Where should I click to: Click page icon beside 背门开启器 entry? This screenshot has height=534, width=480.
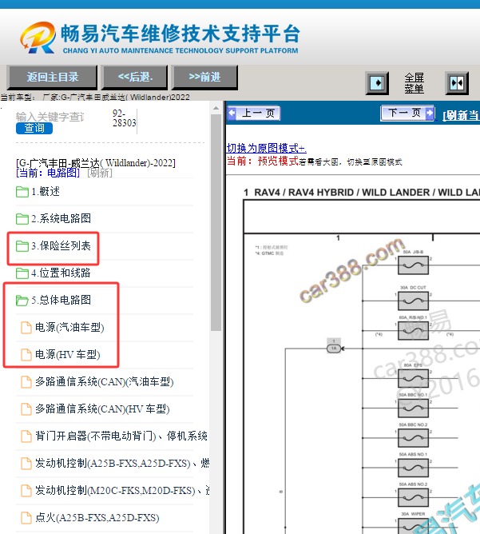tap(26, 436)
